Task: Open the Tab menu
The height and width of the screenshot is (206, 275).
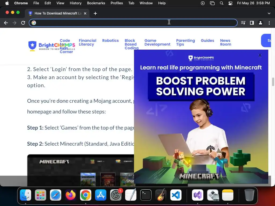Action: click(131, 3)
